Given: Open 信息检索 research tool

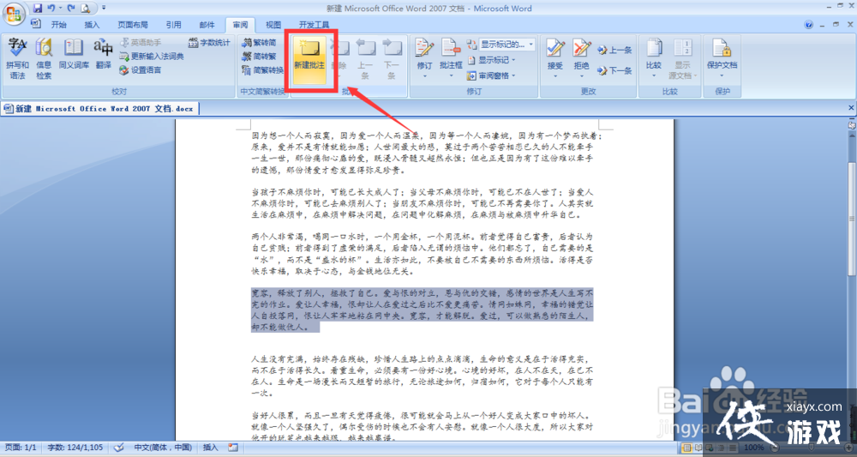Looking at the screenshot, I should click(x=44, y=57).
